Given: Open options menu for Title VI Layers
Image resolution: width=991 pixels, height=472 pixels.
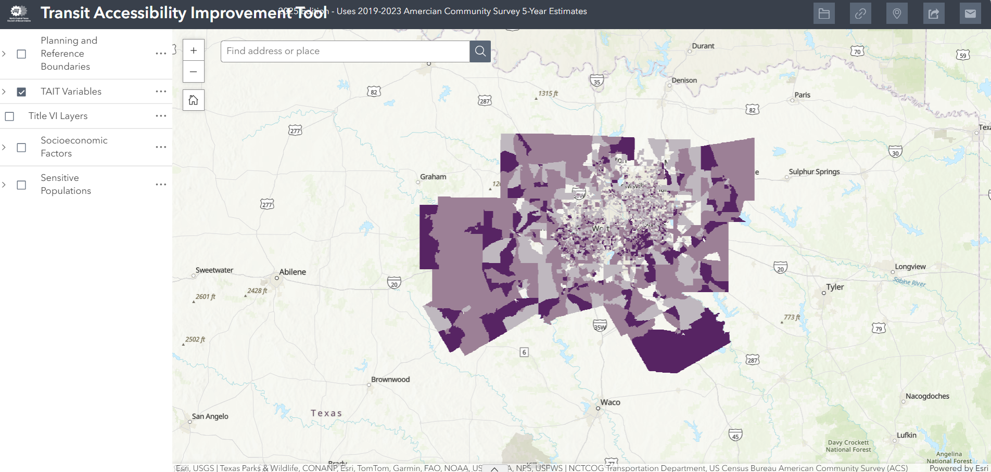Looking at the screenshot, I should coord(161,116).
